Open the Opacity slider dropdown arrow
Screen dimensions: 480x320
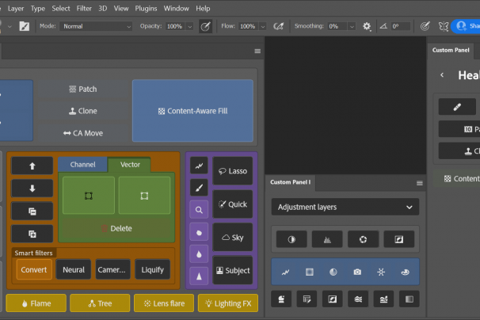coord(190,26)
